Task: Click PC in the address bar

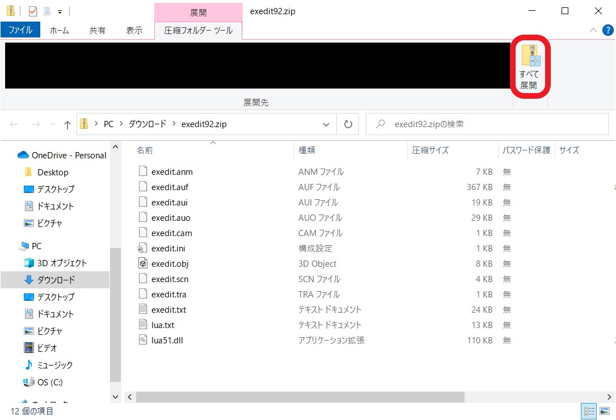Action: (108, 124)
